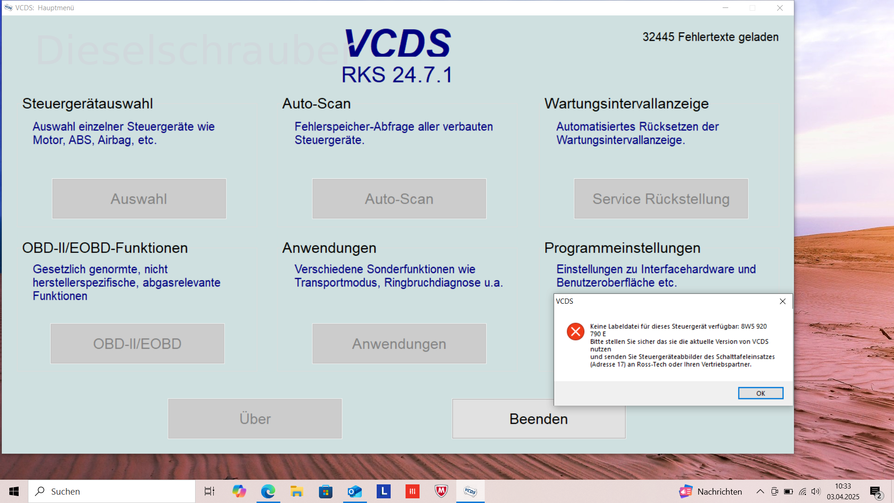Click the VCDS logo
Screen dimensions: 894x503
click(x=398, y=43)
